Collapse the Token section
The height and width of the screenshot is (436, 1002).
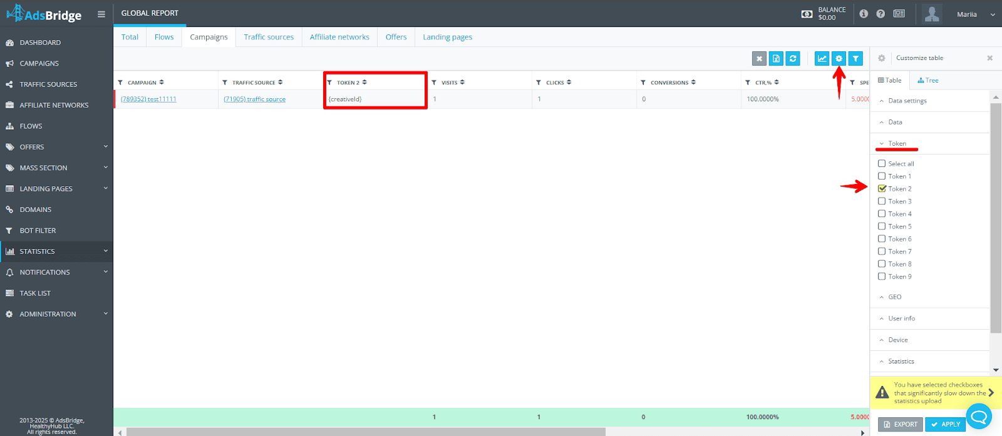930,143
